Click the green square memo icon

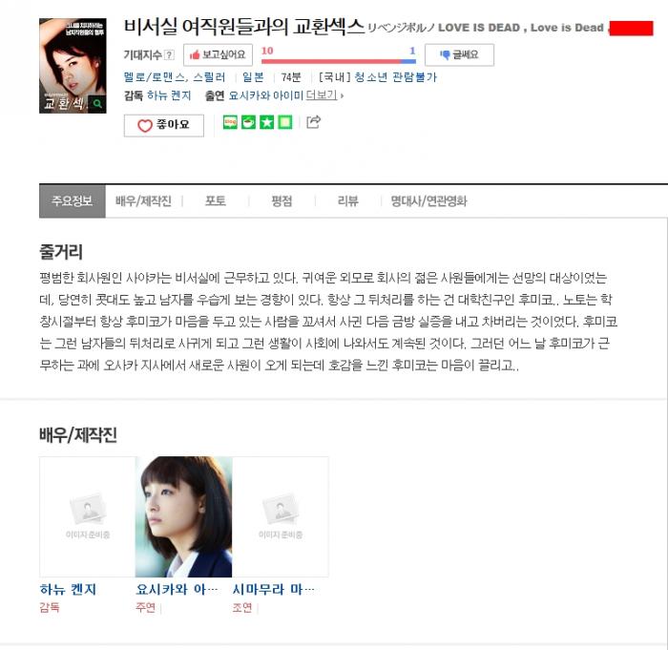click(x=285, y=122)
